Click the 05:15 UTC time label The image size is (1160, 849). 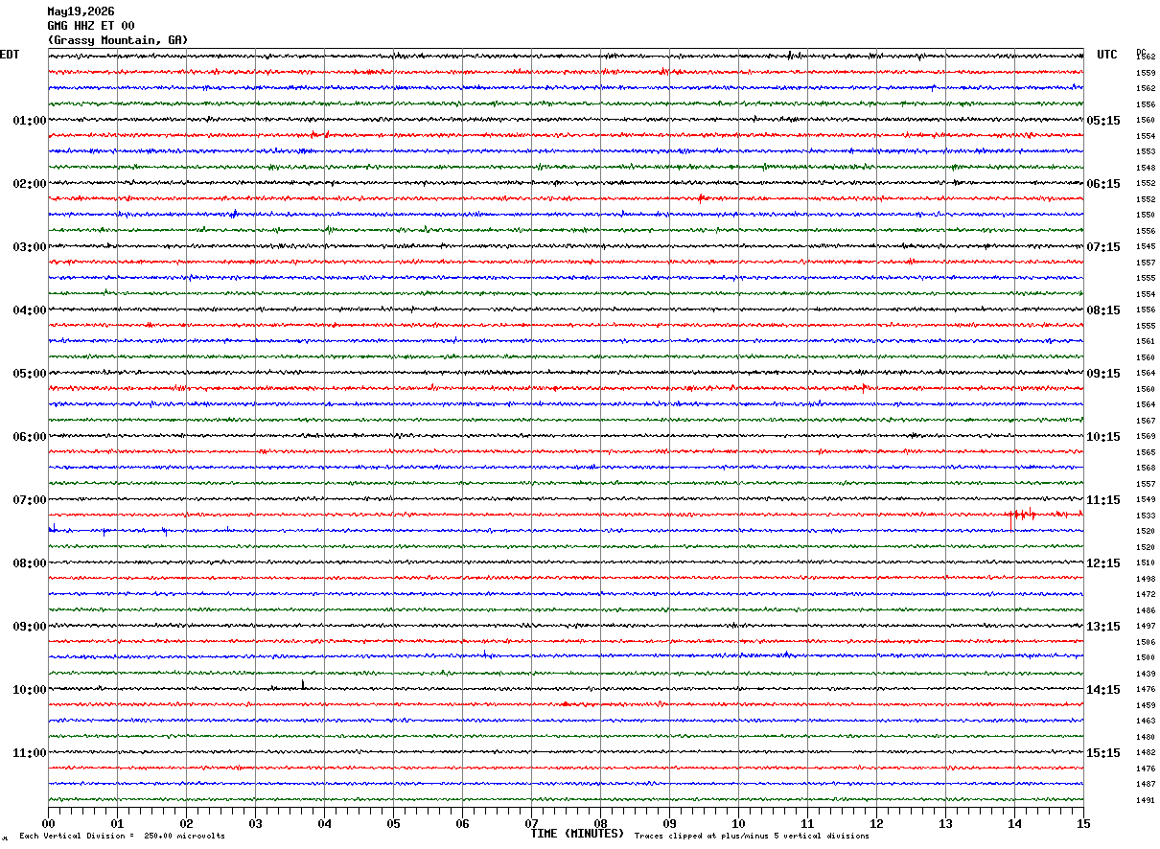pyautogui.click(x=1102, y=121)
